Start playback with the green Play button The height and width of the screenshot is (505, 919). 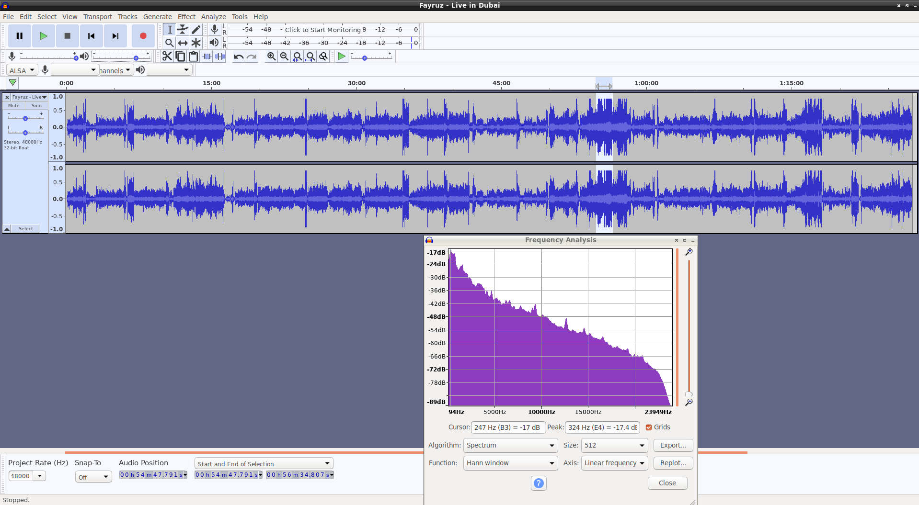pyautogui.click(x=44, y=36)
